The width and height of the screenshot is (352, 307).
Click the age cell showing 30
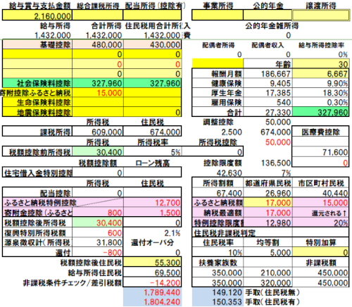click(x=320, y=64)
